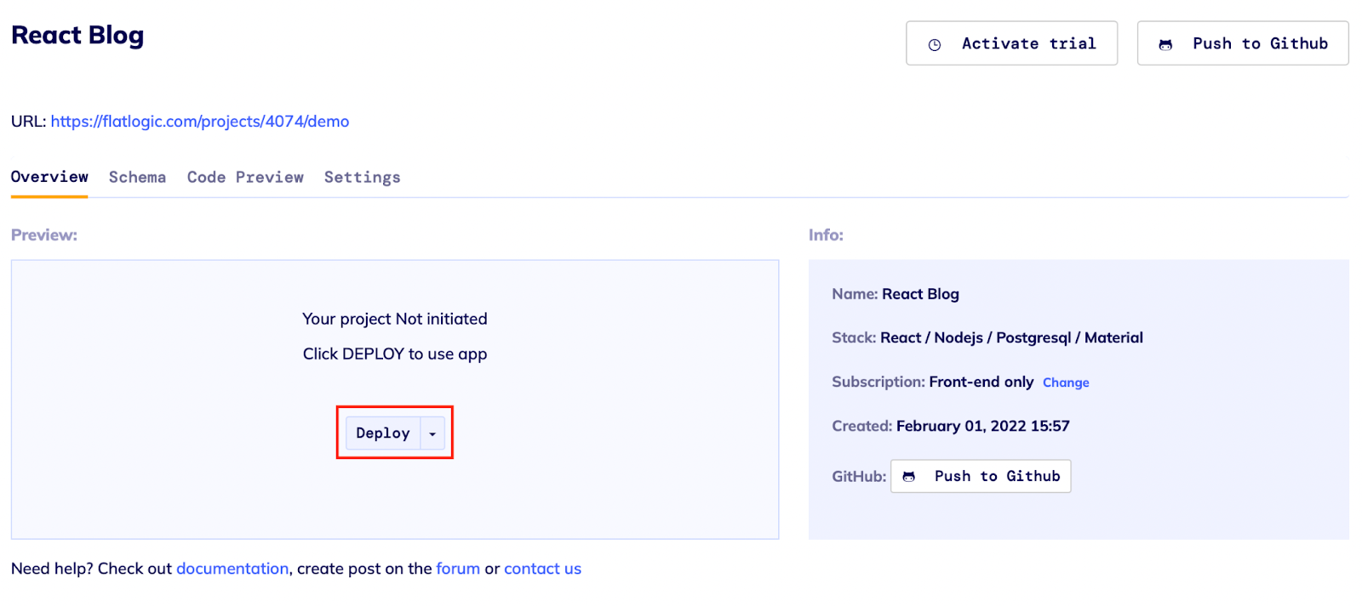Click the clock icon on Activate trial
This screenshot has height=606, width=1362.
(934, 45)
